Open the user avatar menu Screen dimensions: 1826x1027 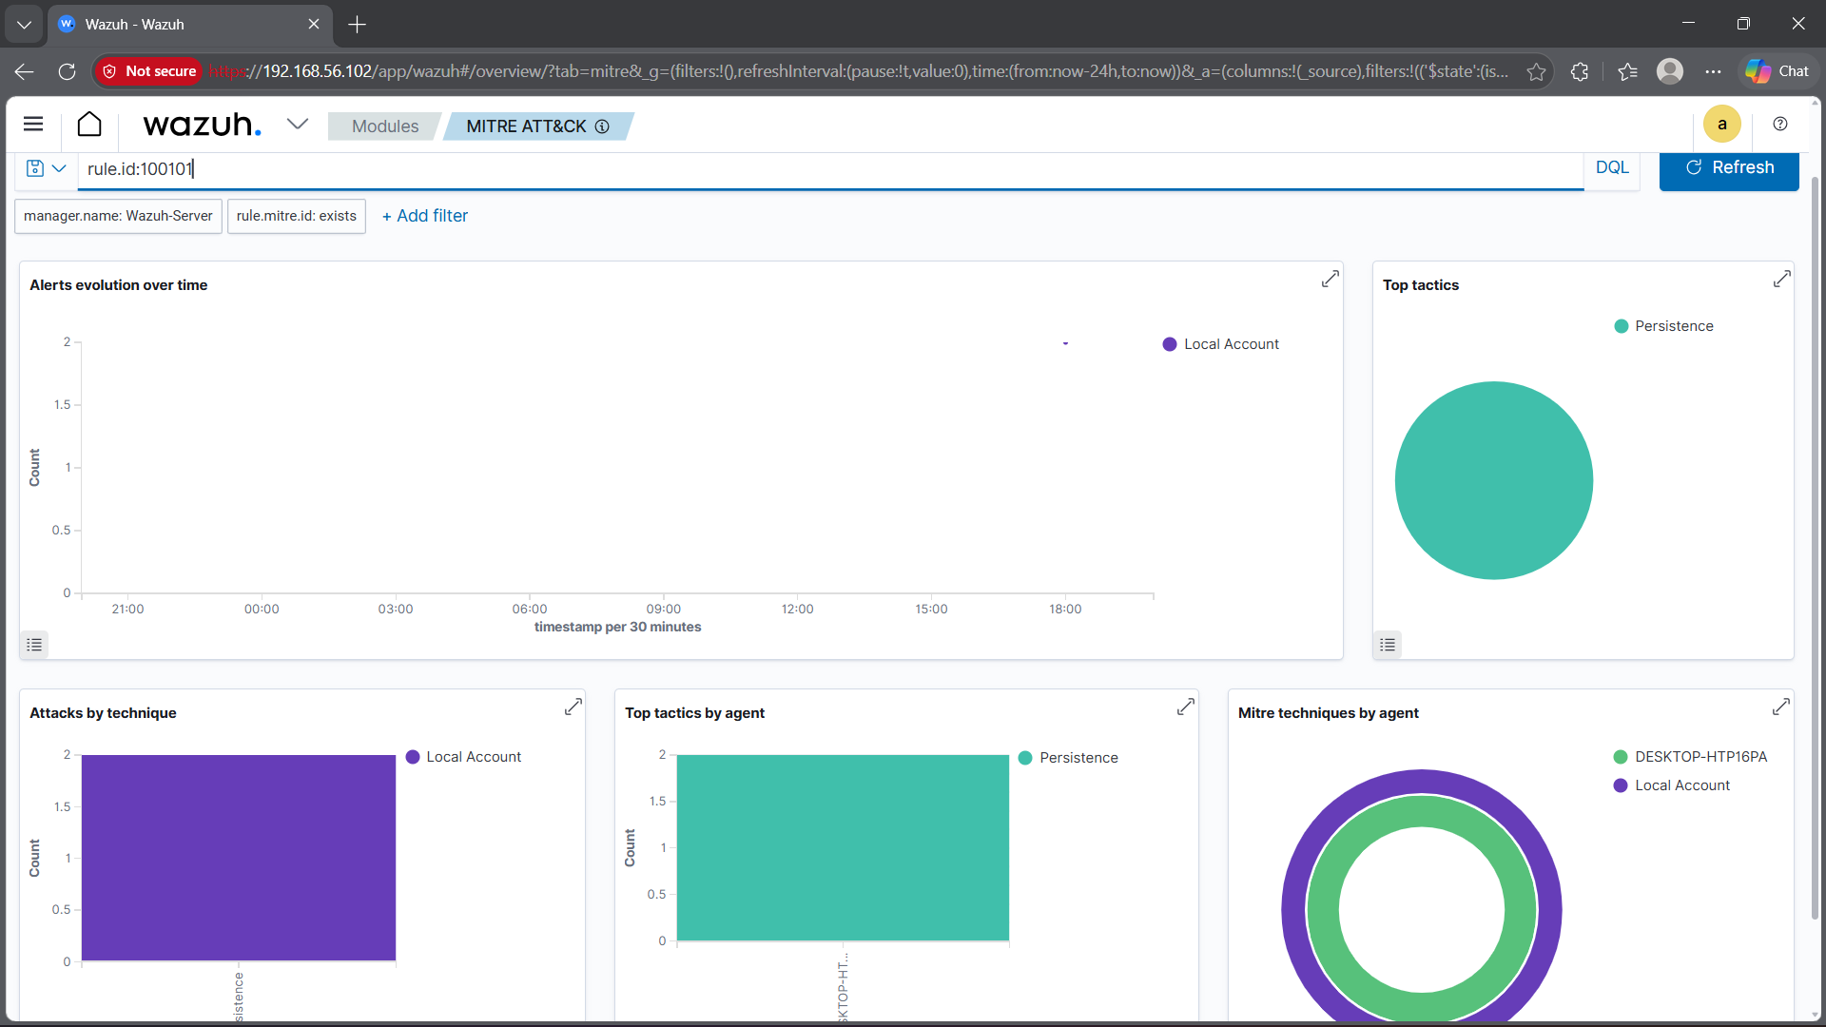1721,125
